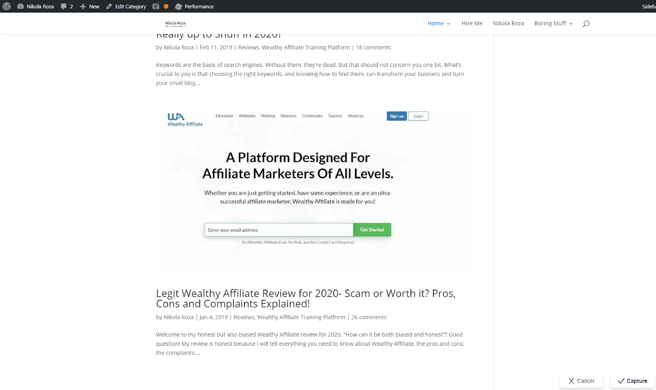Click the date Jan 4, 2019
The height and width of the screenshot is (390, 656).
(x=214, y=317)
